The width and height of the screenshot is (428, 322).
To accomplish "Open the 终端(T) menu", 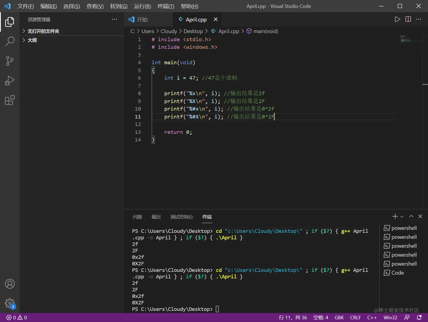I will click(166, 6).
